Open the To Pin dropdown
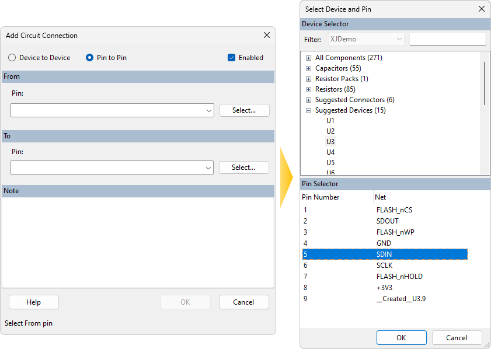491x349 pixels. point(209,168)
